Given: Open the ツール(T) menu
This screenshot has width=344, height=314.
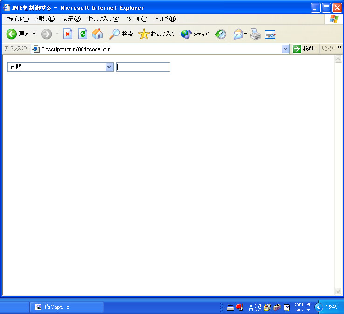Looking at the screenshot, I should pyautogui.click(x=137, y=19).
